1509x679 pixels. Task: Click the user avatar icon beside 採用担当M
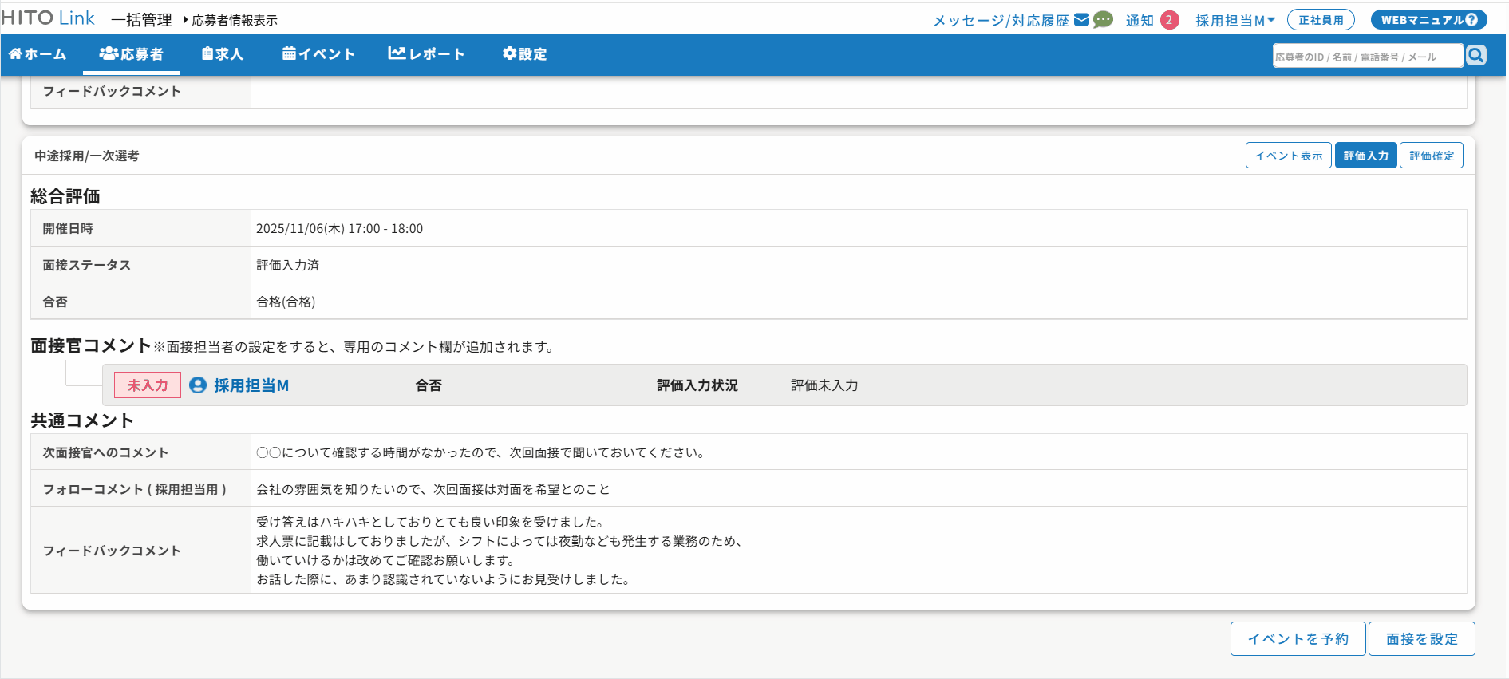pyautogui.click(x=198, y=385)
